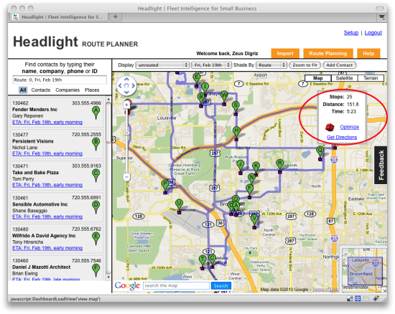Image resolution: width=395 pixels, height=314 pixels.
Task: Click map marker I on the map
Action: coord(205,88)
